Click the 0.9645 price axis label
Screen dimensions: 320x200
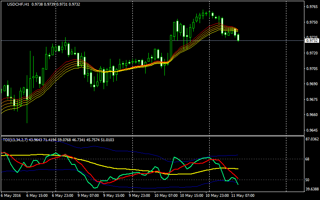point(311,130)
